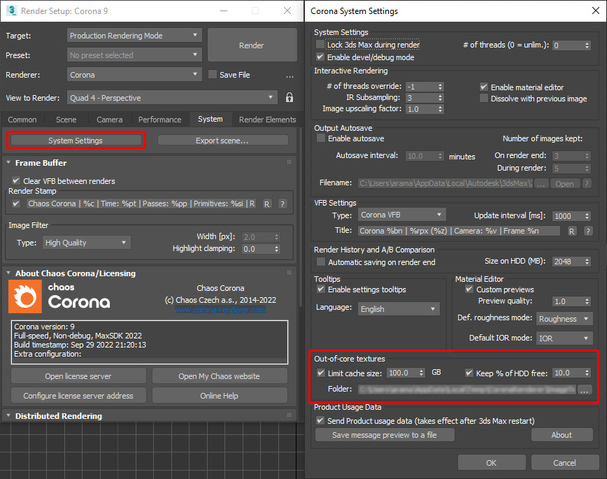The image size is (607, 479).
Task: Switch to the Render Elements tab
Action: (x=267, y=120)
